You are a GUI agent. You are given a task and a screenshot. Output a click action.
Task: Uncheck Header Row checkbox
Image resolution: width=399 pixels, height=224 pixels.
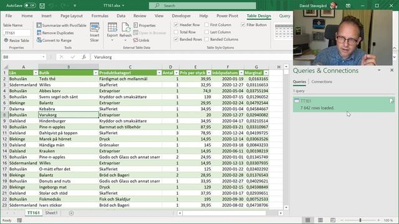pos(176,25)
